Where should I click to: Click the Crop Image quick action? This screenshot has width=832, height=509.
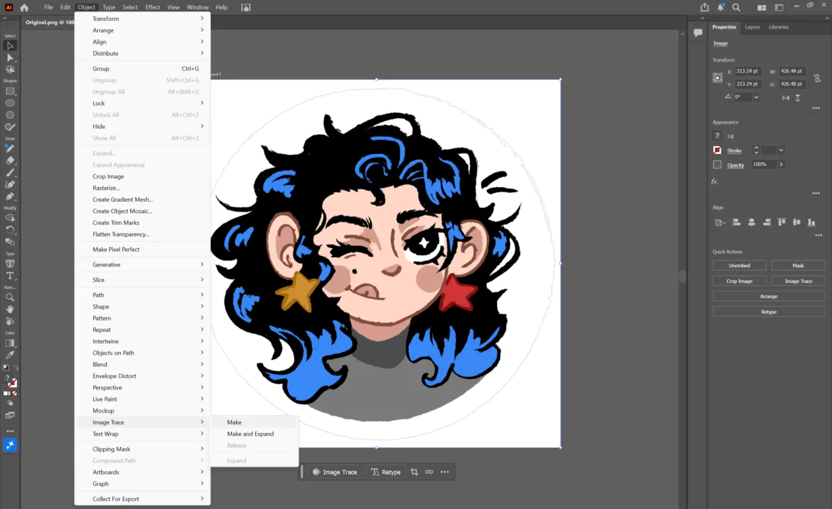click(739, 280)
